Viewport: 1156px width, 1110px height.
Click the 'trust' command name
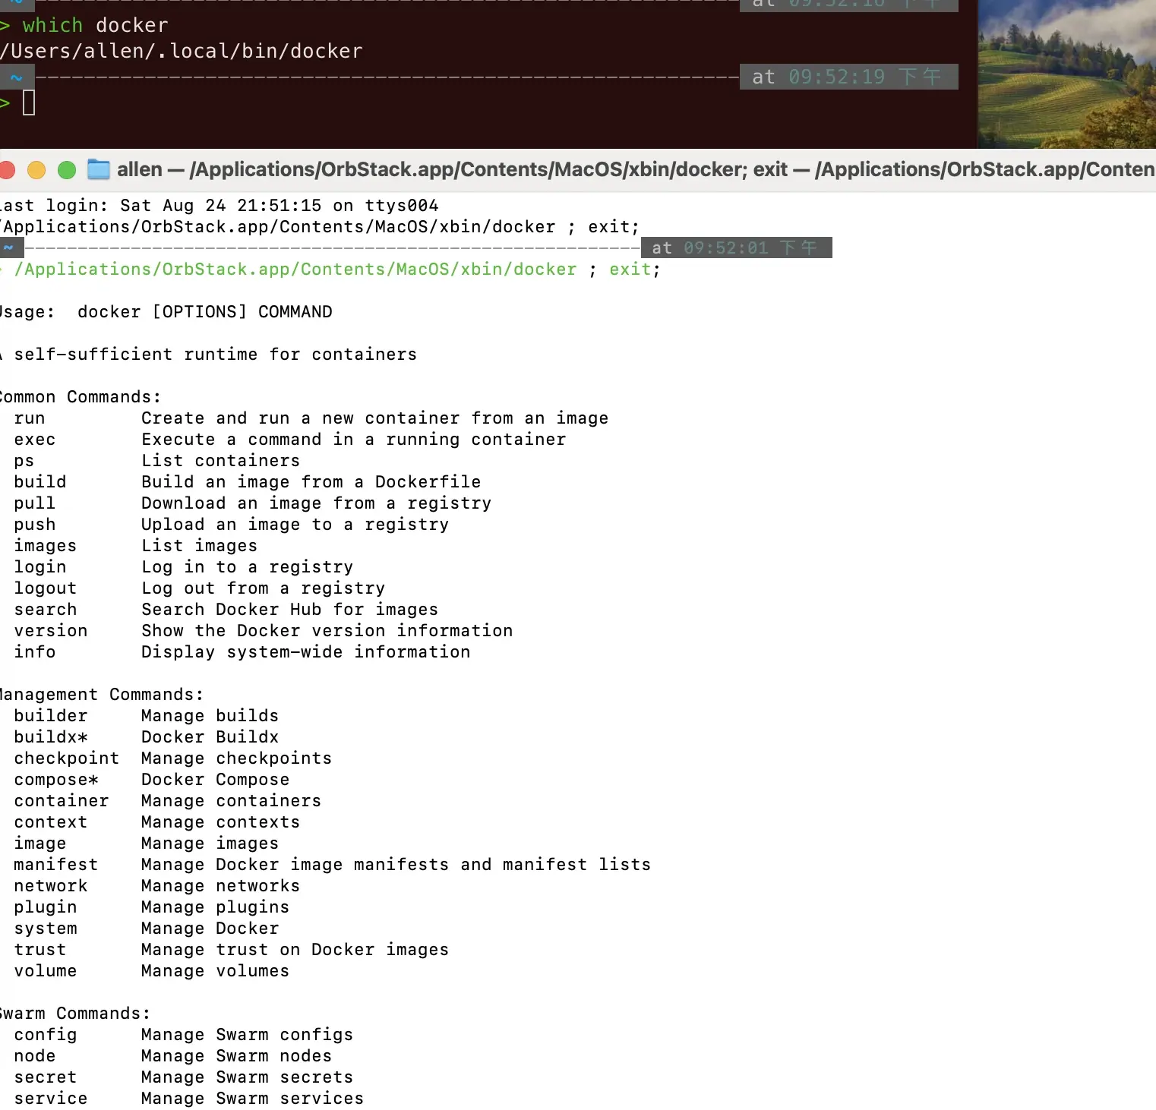point(40,950)
